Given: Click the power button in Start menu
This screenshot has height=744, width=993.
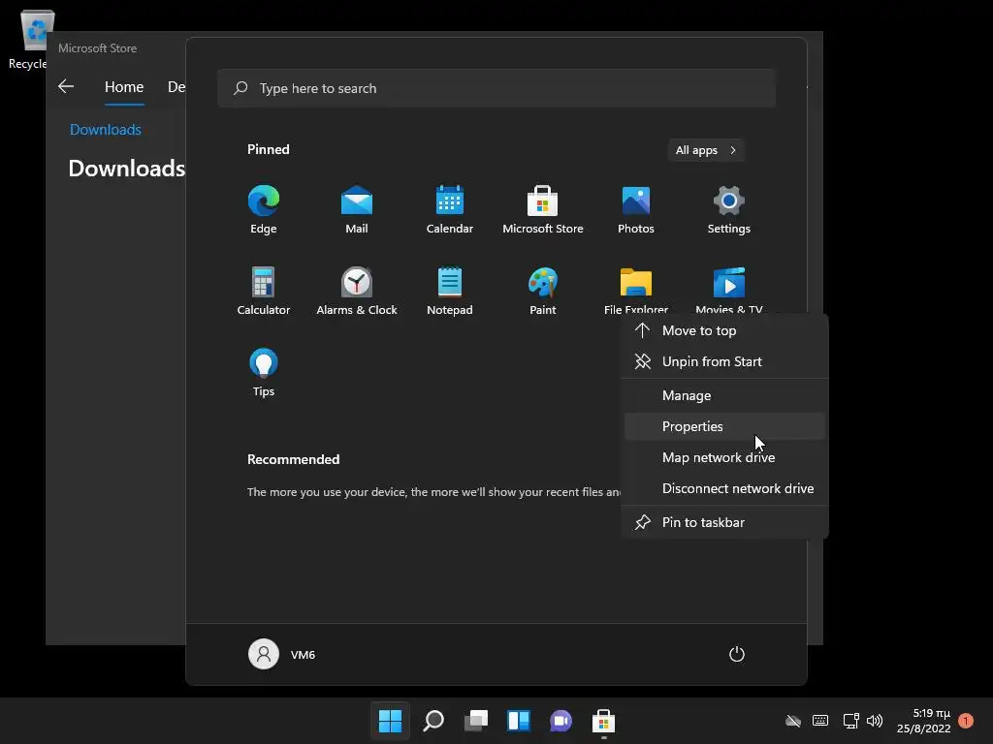Looking at the screenshot, I should pyautogui.click(x=737, y=654).
